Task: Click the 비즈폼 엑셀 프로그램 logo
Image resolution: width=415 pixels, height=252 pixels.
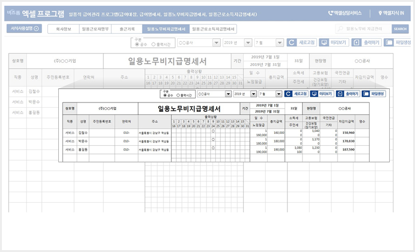Action: click(35, 13)
